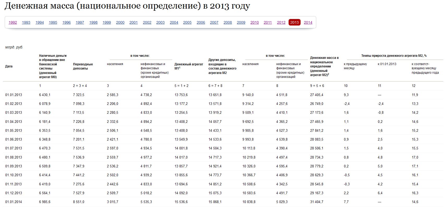
Task: Open the 2003 year link
Action: pos(160,22)
